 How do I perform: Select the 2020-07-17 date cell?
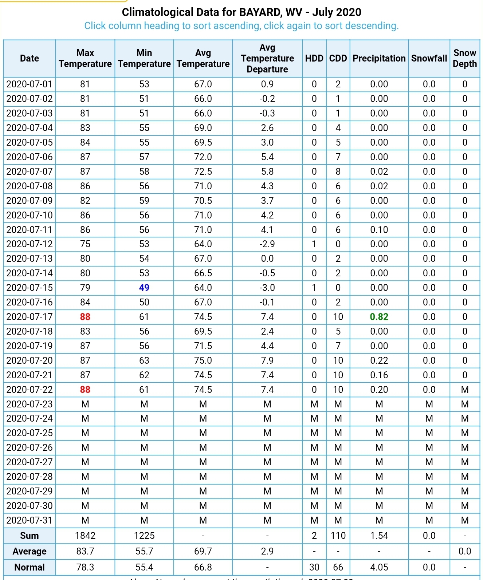coord(30,317)
